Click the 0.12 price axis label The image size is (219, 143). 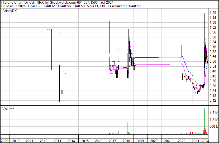click(213, 101)
